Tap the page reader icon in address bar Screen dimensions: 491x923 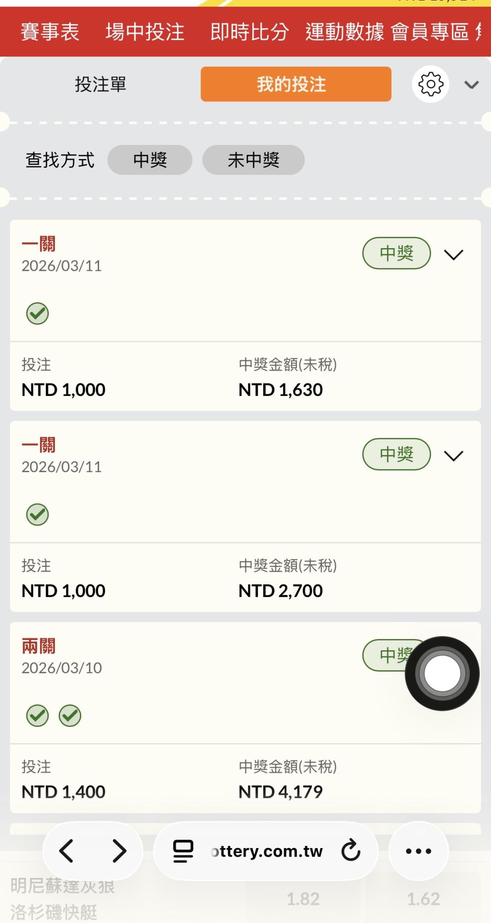point(183,851)
